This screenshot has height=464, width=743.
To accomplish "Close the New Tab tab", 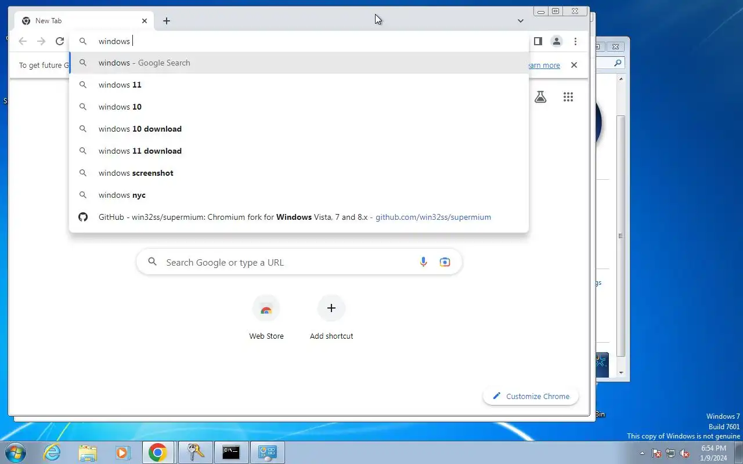I will coord(145,21).
